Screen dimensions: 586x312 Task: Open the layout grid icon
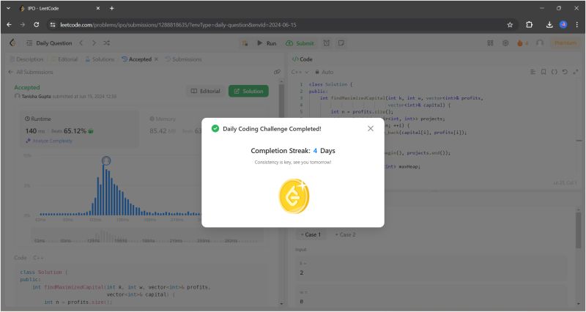pos(490,43)
